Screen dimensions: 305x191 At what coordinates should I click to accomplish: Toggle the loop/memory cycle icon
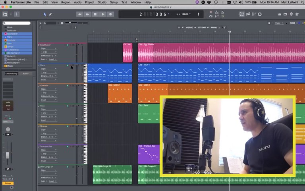coord(211,16)
